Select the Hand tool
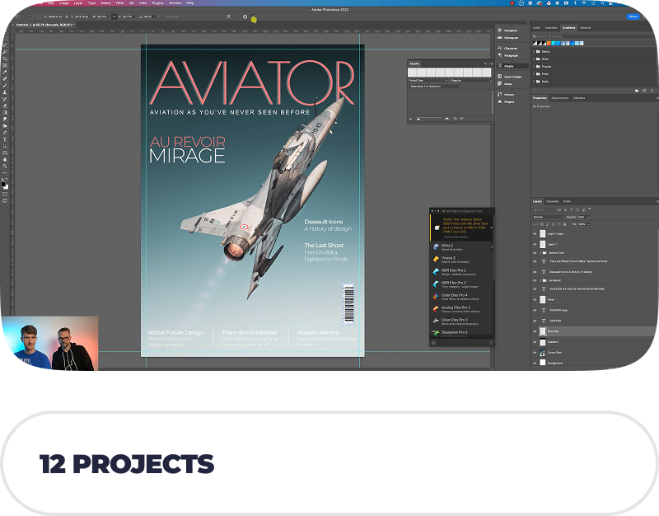Image resolution: width=659 pixels, height=516 pixels. point(5,159)
